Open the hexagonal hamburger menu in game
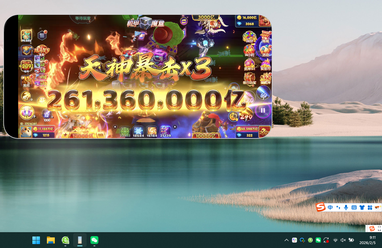Image resolution: width=382 pixels, height=248 pixels. click(42, 35)
